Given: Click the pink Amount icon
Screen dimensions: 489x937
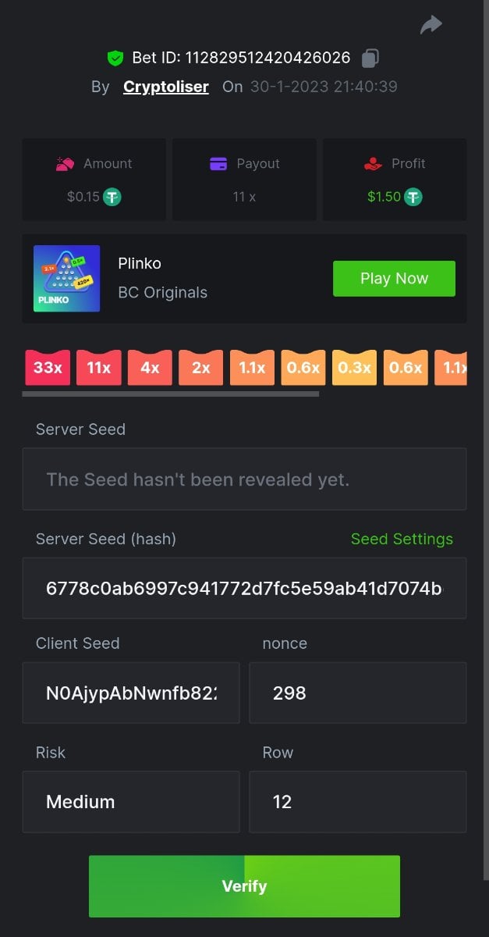Looking at the screenshot, I should [65, 164].
